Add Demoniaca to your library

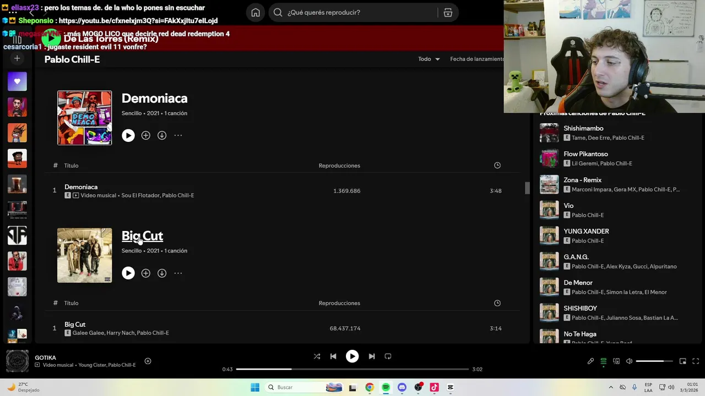[145, 135]
